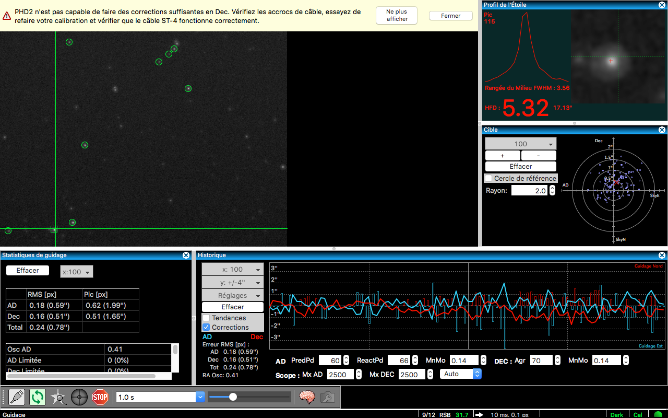The height and width of the screenshot is (418, 668).
Task: Click the star image in Profil de l'Étoile
Action: tap(619, 56)
